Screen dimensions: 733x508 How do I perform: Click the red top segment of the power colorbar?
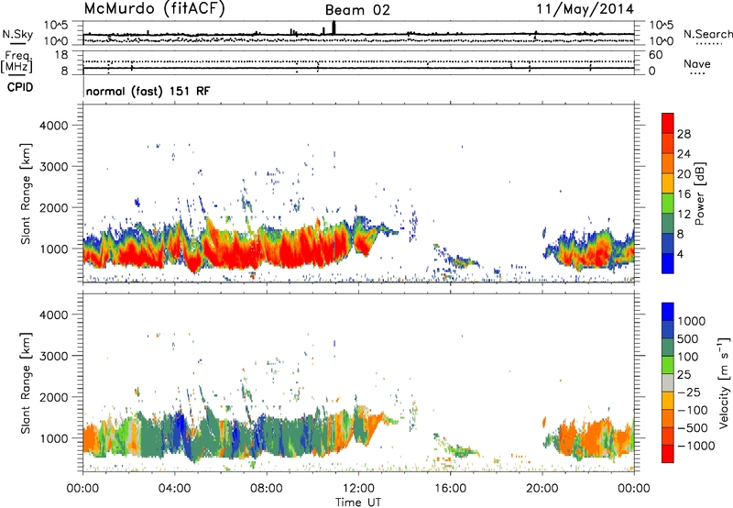click(x=668, y=123)
